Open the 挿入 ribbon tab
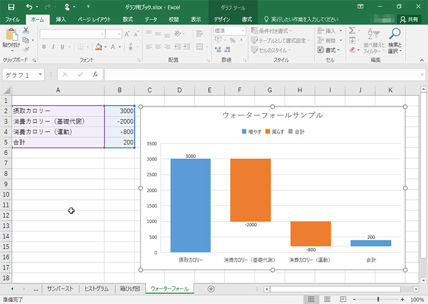Screen dimensions: 428x304 click(60, 19)
